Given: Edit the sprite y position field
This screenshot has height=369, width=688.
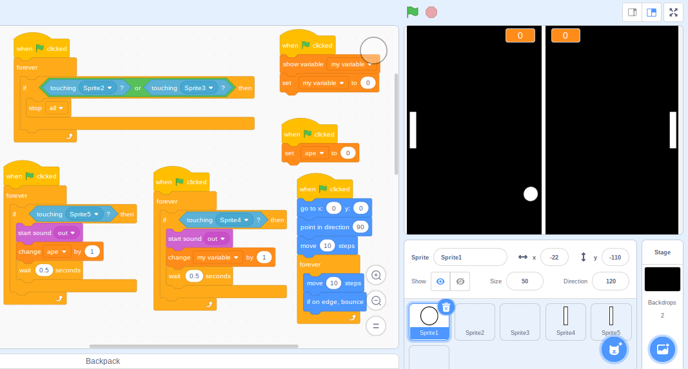Looking at the screenshot, I should [615, 257].
